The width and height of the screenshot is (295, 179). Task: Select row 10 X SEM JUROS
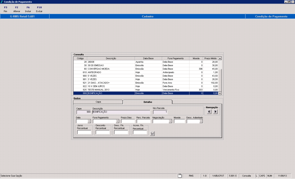146,86
